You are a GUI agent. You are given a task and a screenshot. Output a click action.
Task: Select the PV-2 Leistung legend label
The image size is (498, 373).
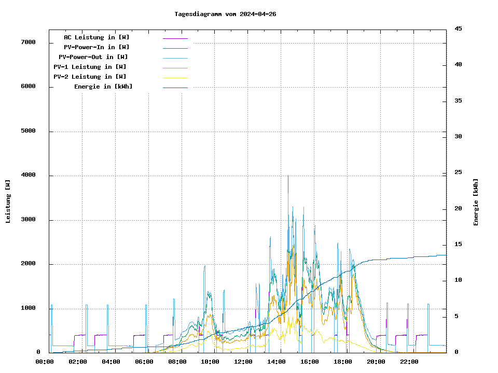[x=90, y=77]
